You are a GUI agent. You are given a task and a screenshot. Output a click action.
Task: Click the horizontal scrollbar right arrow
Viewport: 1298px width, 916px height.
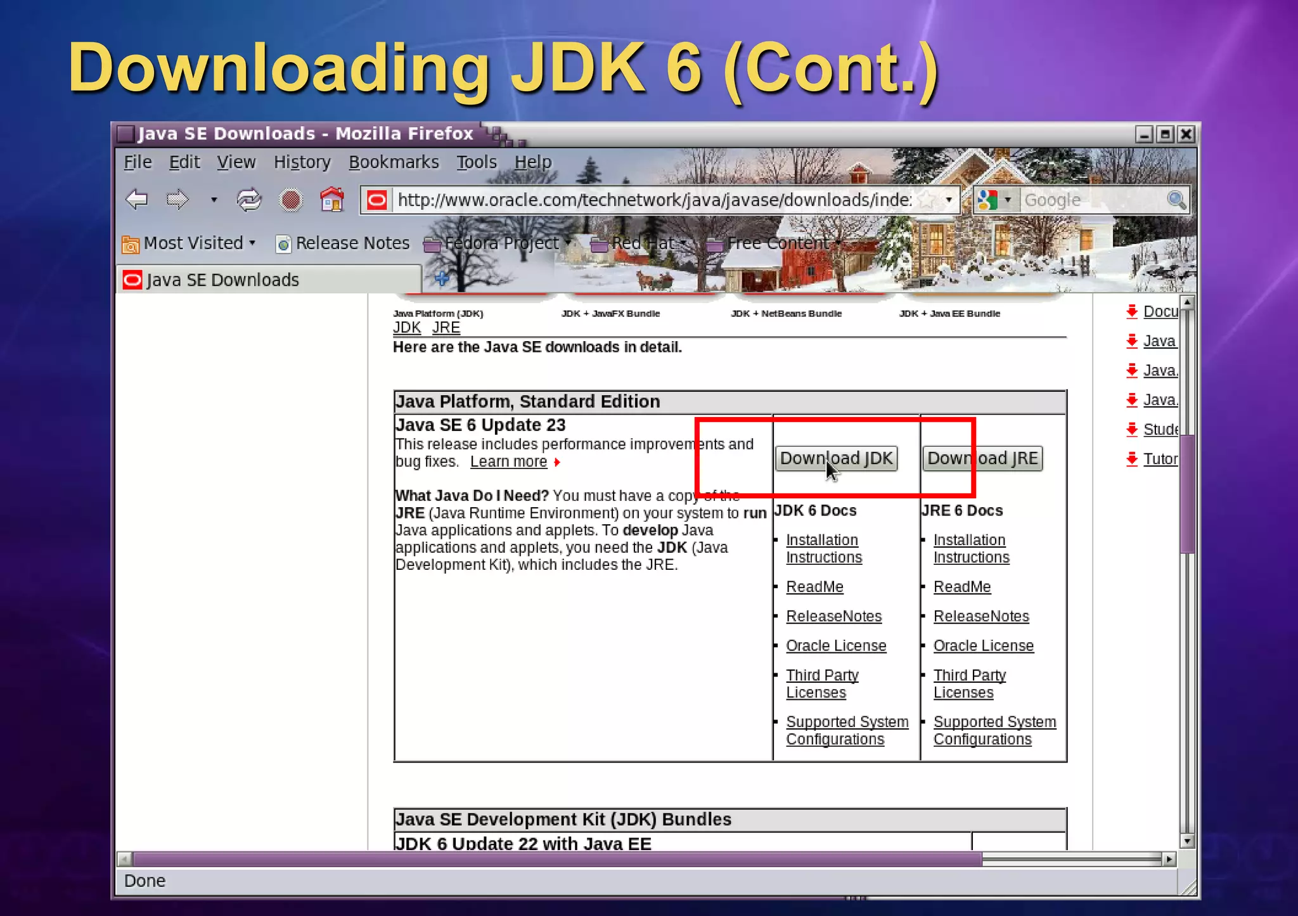click(1169, 859)
